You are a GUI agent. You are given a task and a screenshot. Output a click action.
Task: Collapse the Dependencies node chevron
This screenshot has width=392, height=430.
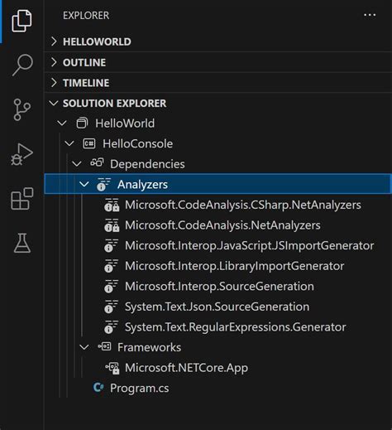(x=77, y=164)
